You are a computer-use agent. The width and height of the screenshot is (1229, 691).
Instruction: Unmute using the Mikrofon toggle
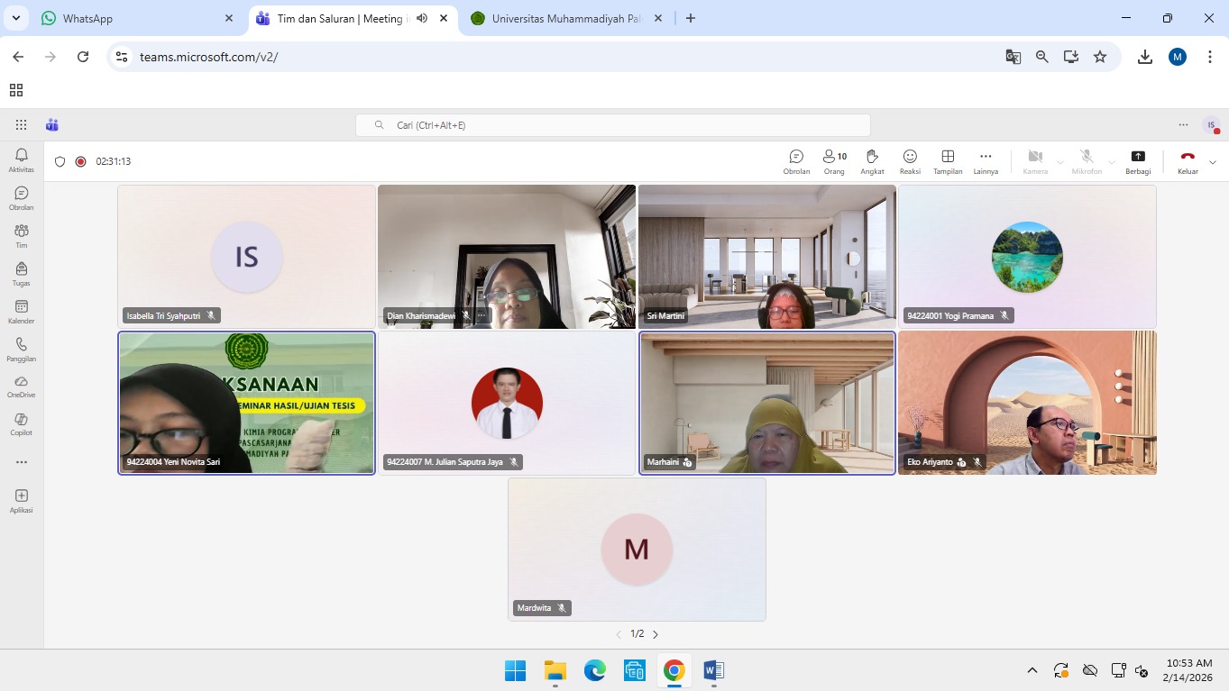coord(1087,161)
